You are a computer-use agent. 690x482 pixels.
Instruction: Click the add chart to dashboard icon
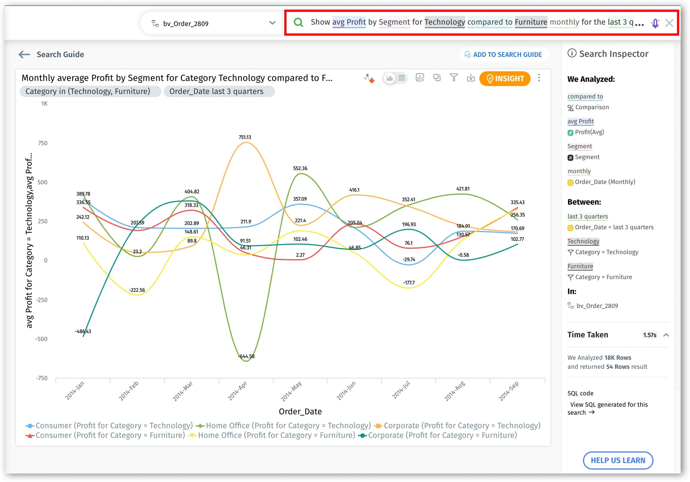pos(420,78)
